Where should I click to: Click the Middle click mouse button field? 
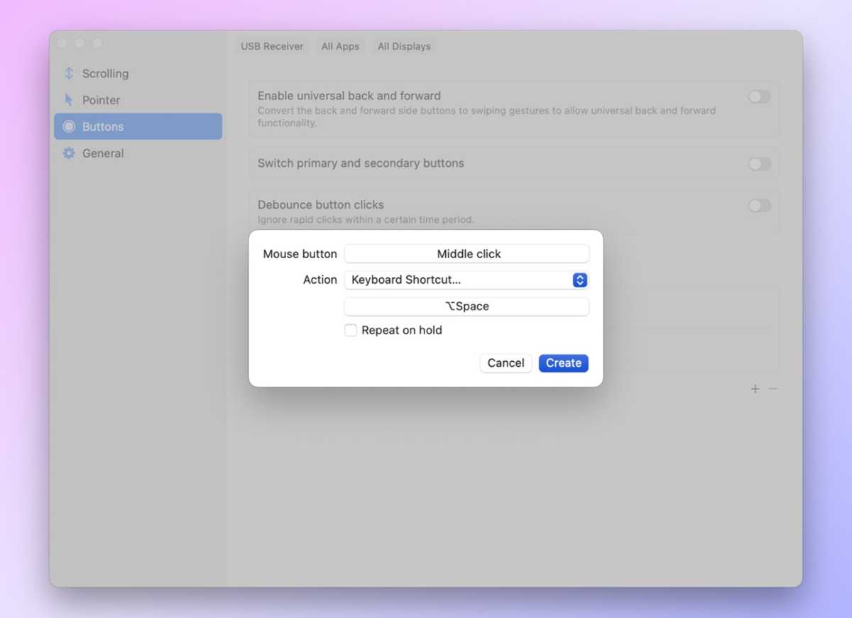click(x=466, y=253)
